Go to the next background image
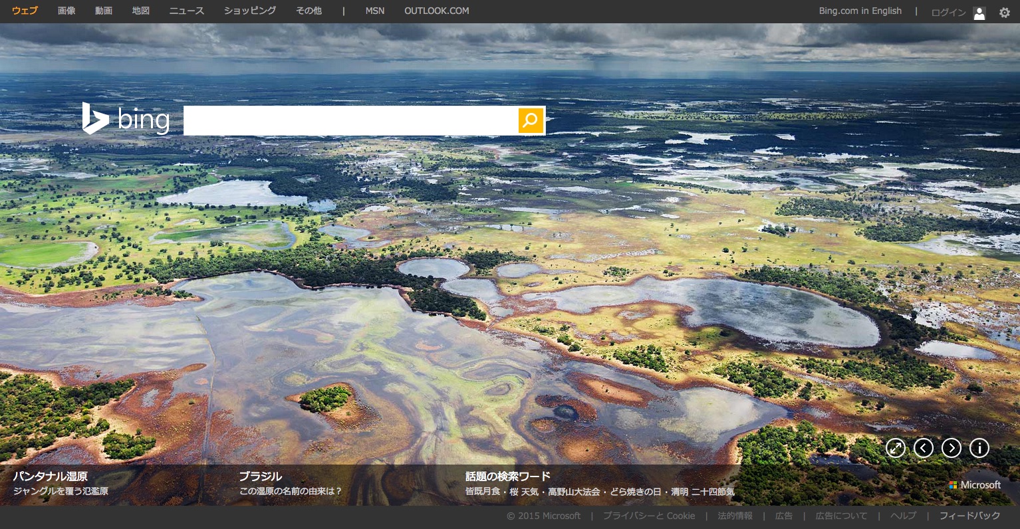This screenshot has height=529, width=1020. 952,448
